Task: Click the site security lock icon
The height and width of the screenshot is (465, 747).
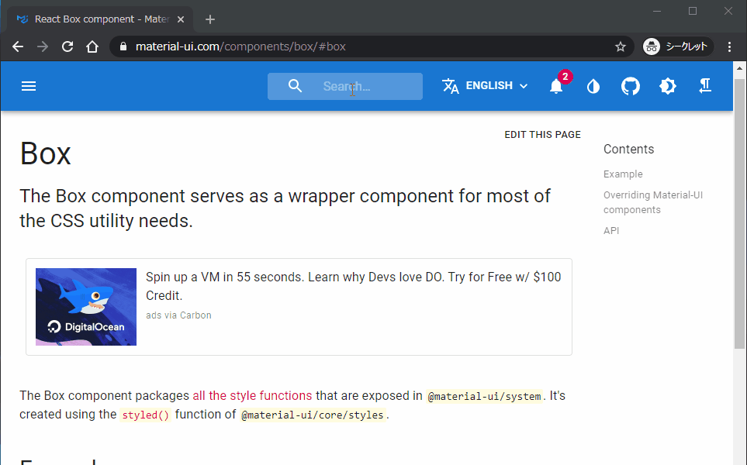Action: point(123,46)
